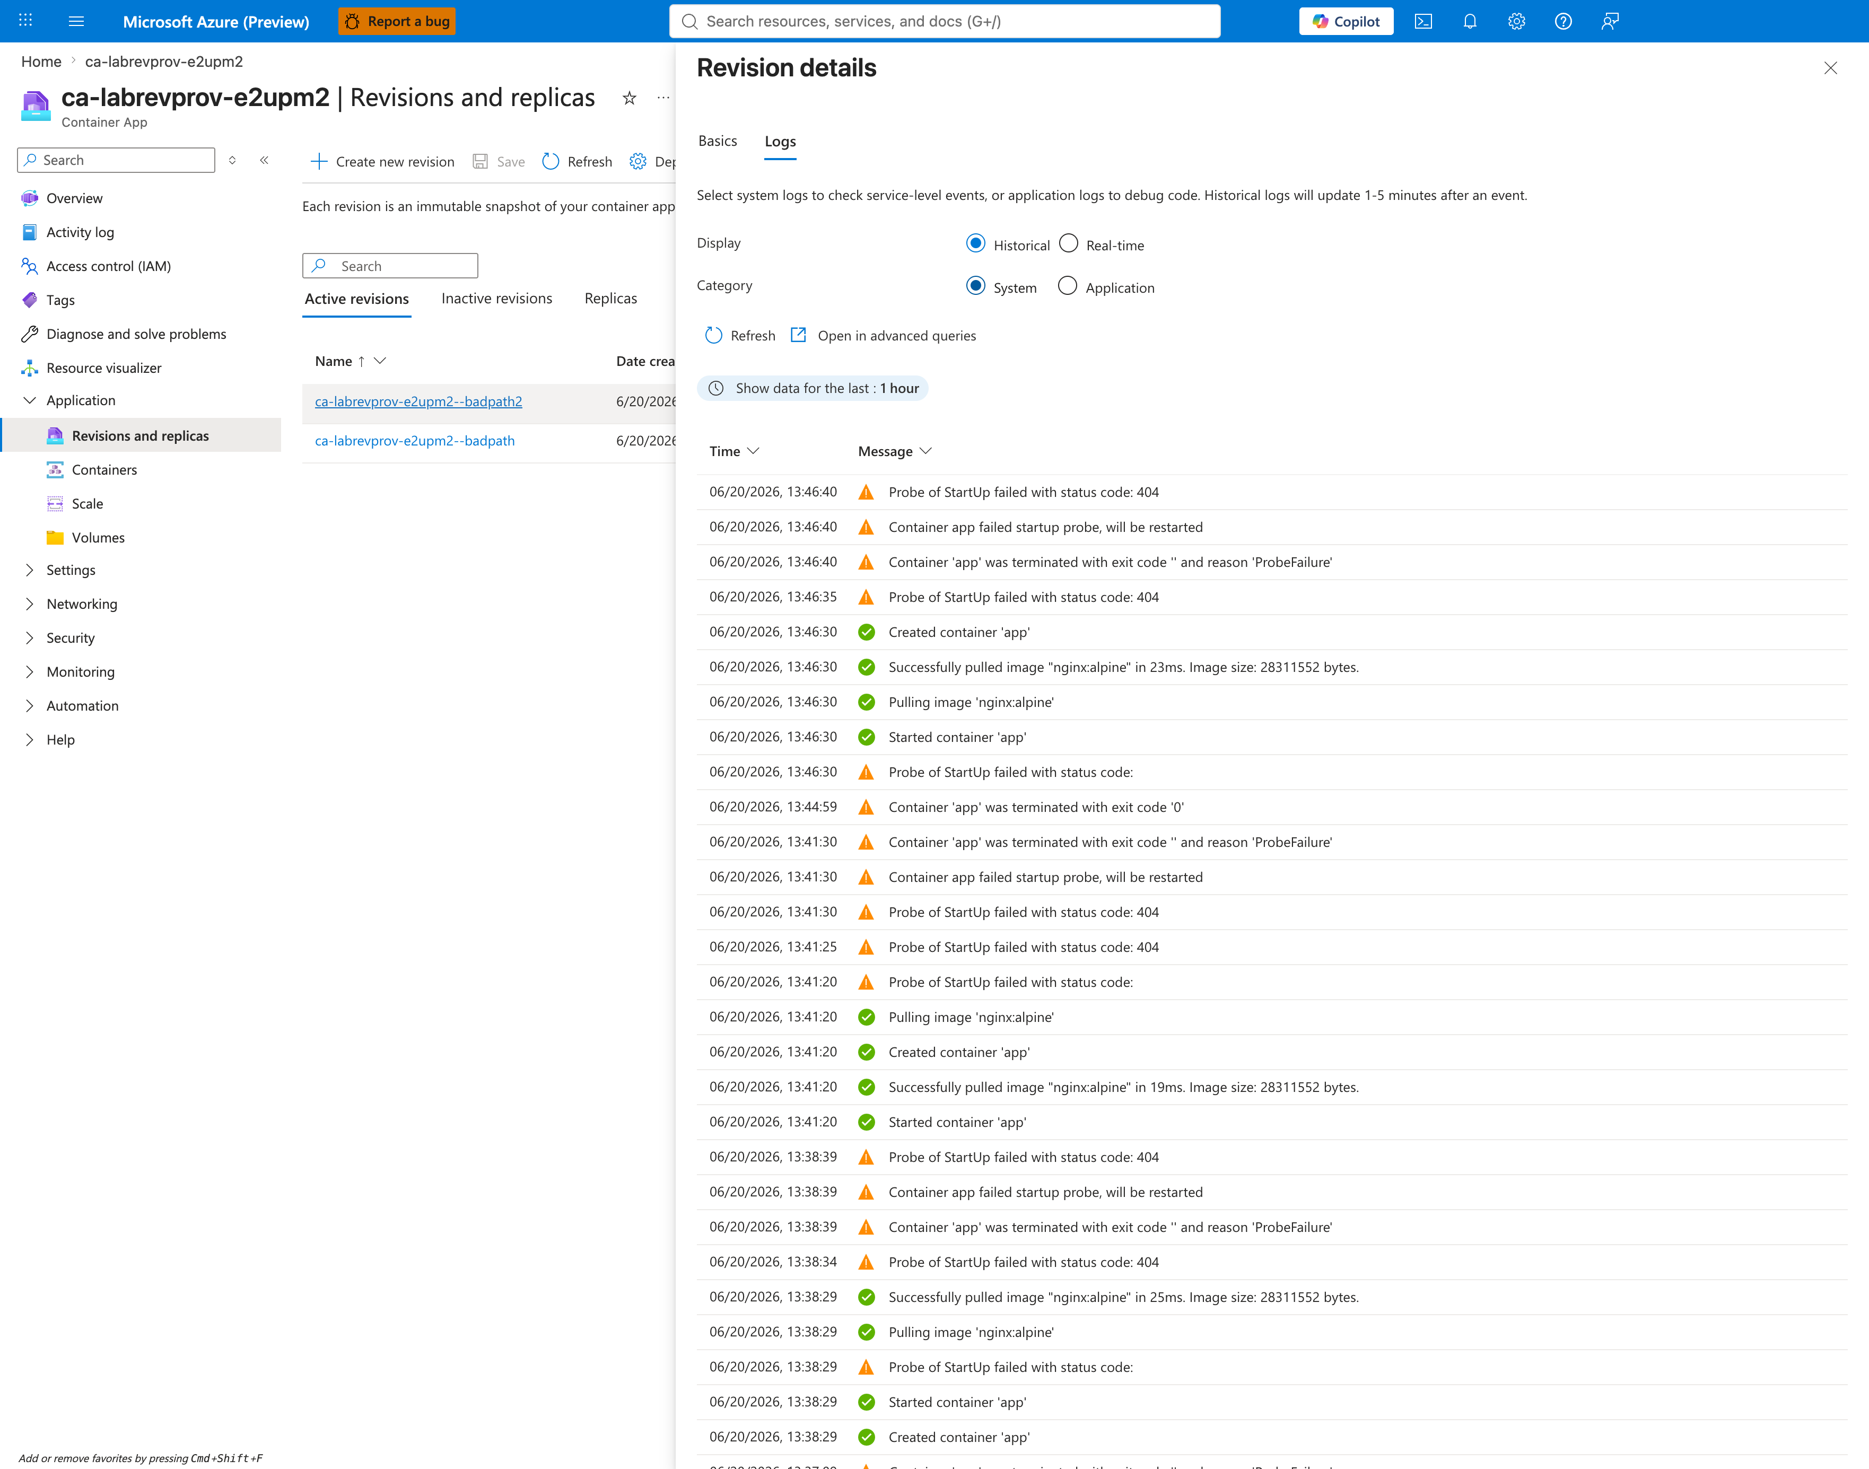
Task: Switch to the Basics tab
Action: [718, 141]
